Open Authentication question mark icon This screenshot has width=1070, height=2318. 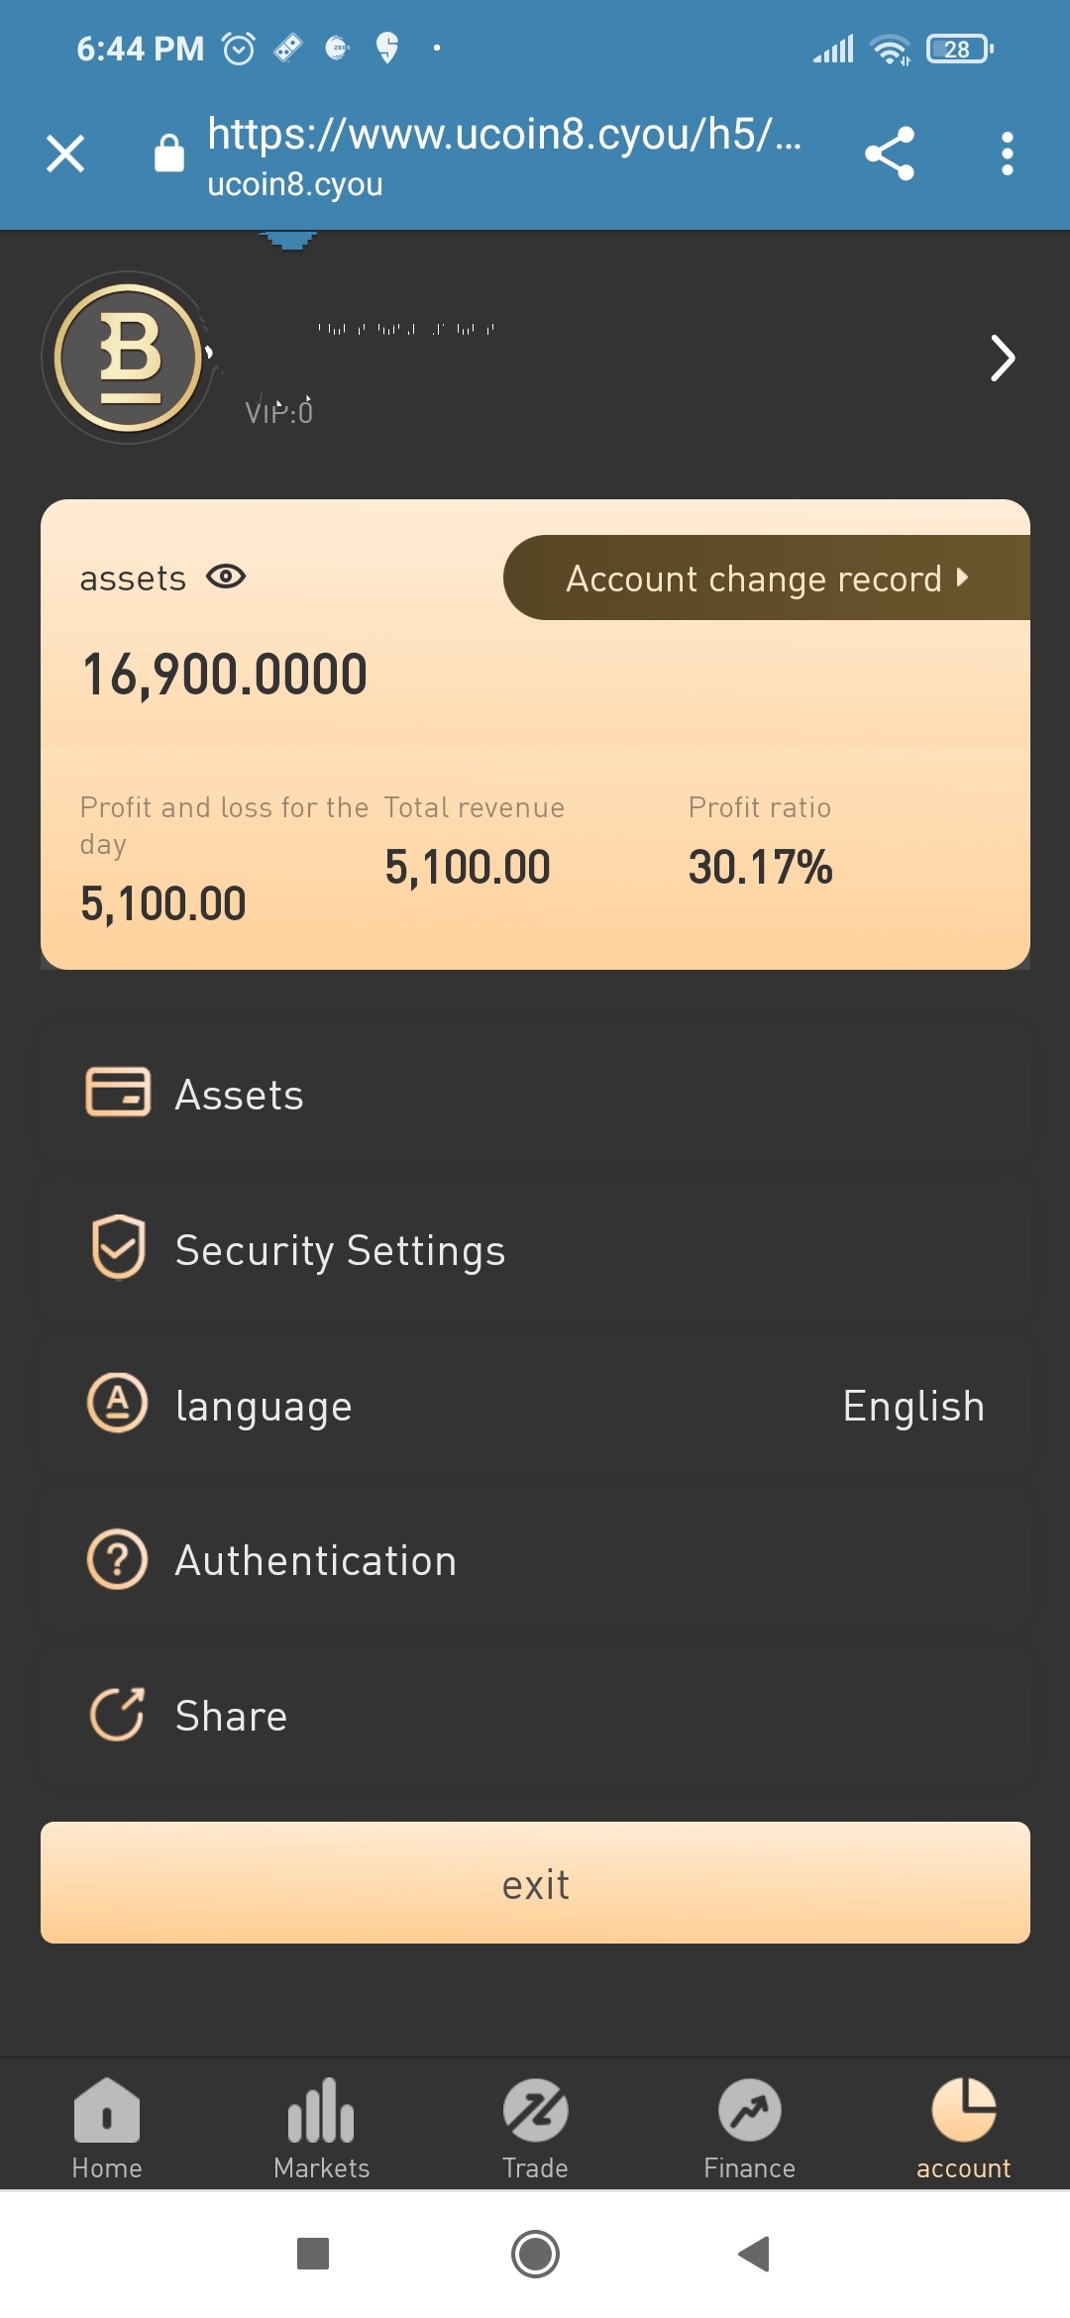tap(118, 1560)
